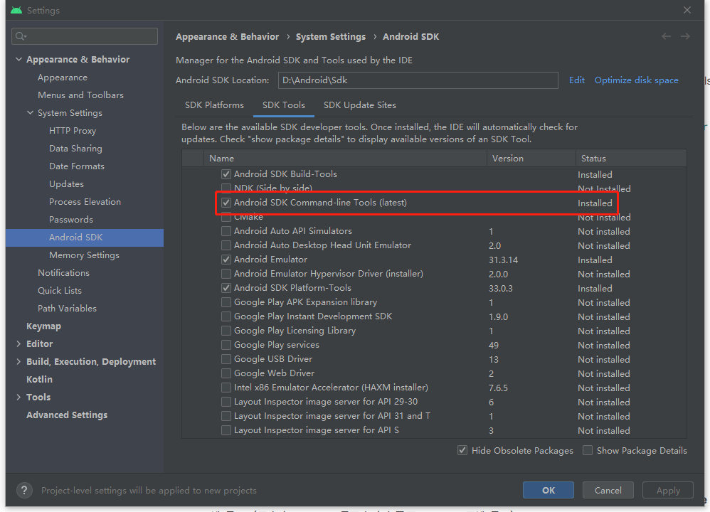
Task: Select Android SDK in sidebar
Action: 85,238
